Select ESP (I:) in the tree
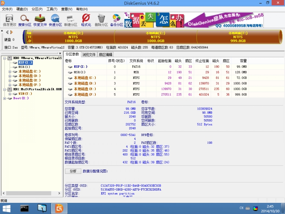This screenshot has width=285, height=214. (x=25, y=62)
